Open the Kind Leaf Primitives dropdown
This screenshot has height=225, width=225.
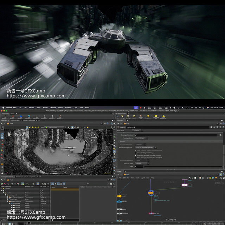point(55,127)
